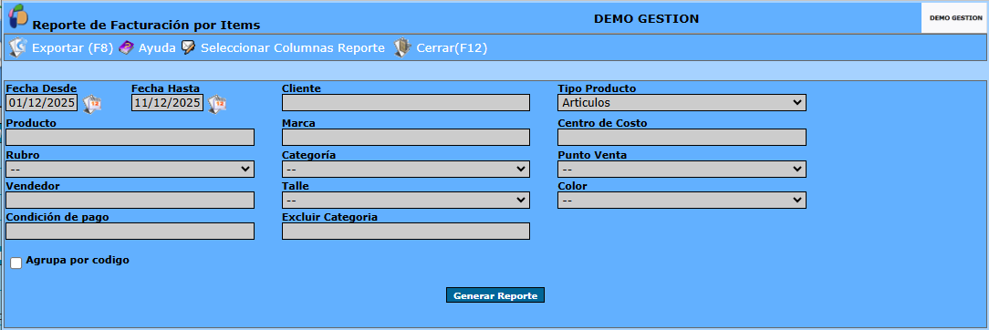The height and width of the screenshot is (330, 989).
Task: Click the Centro de Costo field
Action: tap(682, 138)
